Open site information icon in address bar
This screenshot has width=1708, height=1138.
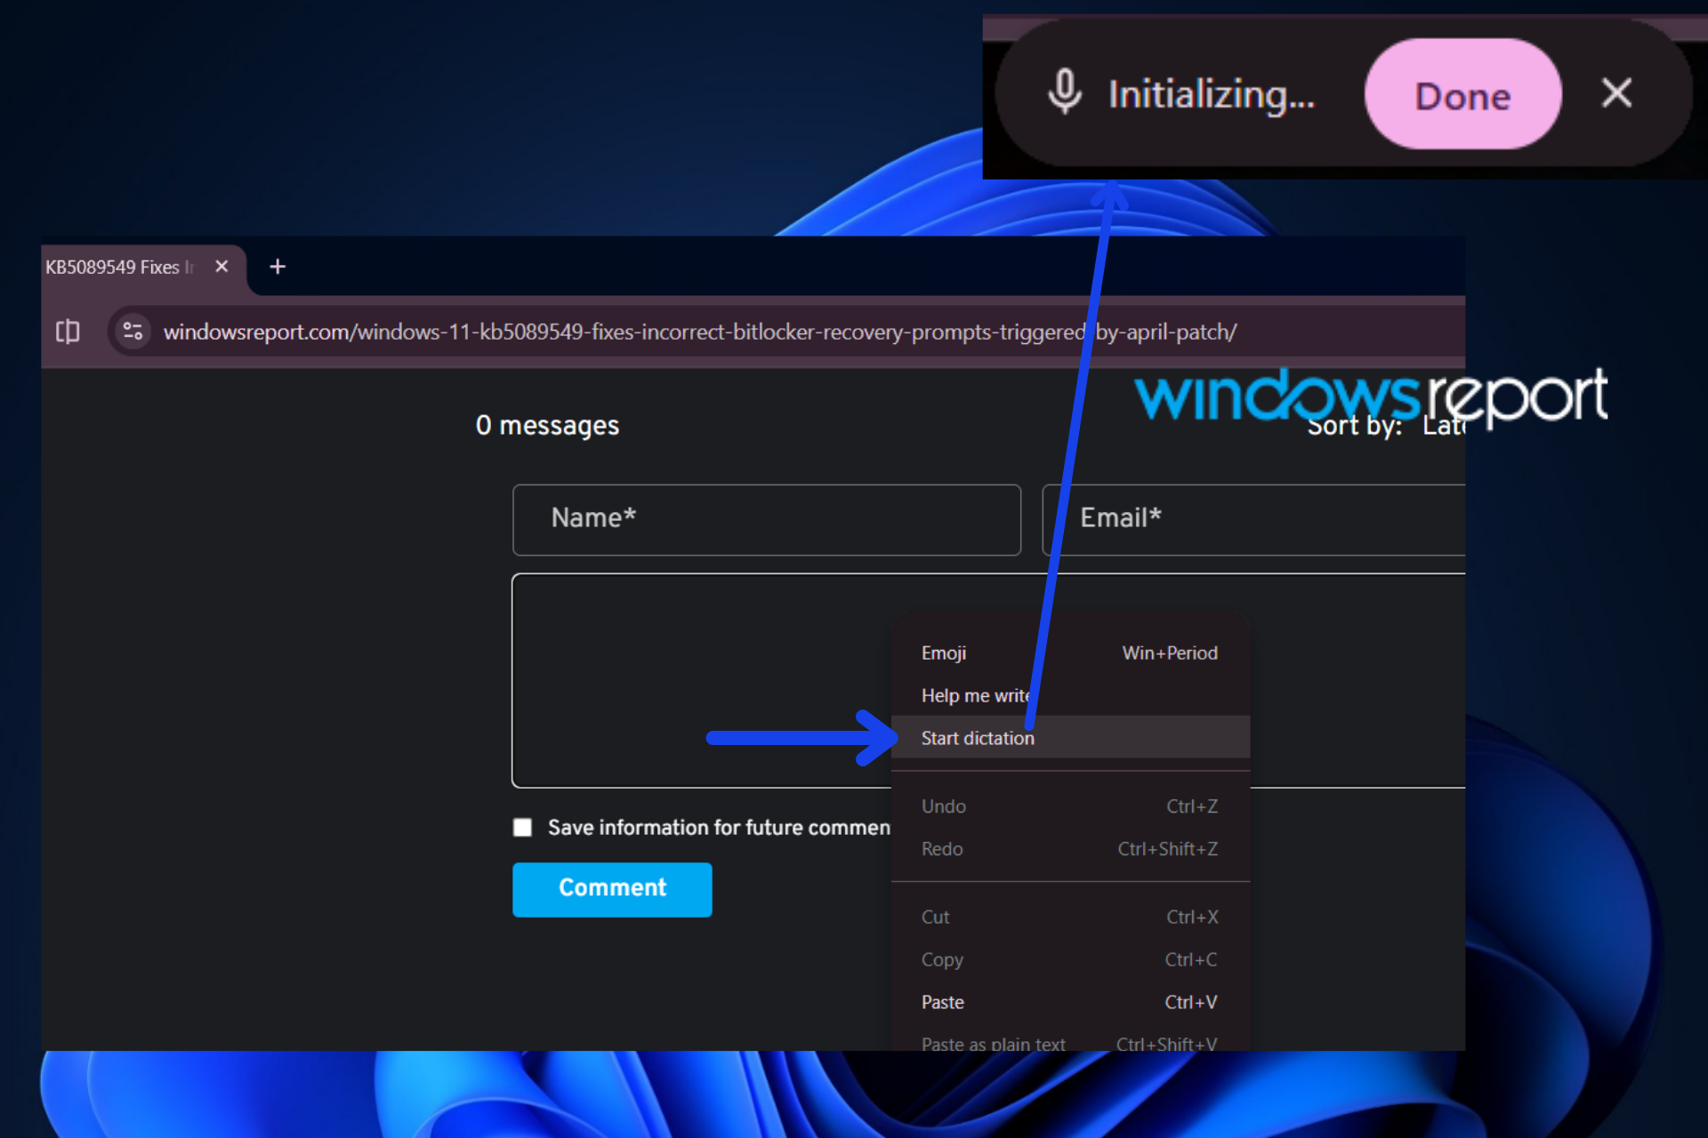[x=133, y=332]
